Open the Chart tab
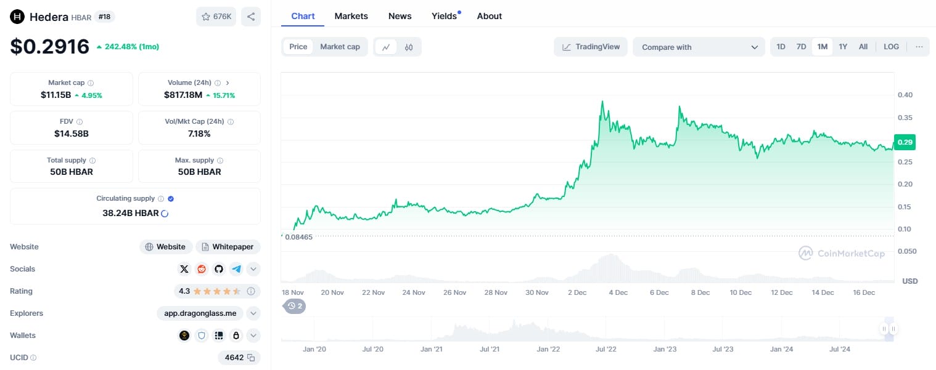 303,16
